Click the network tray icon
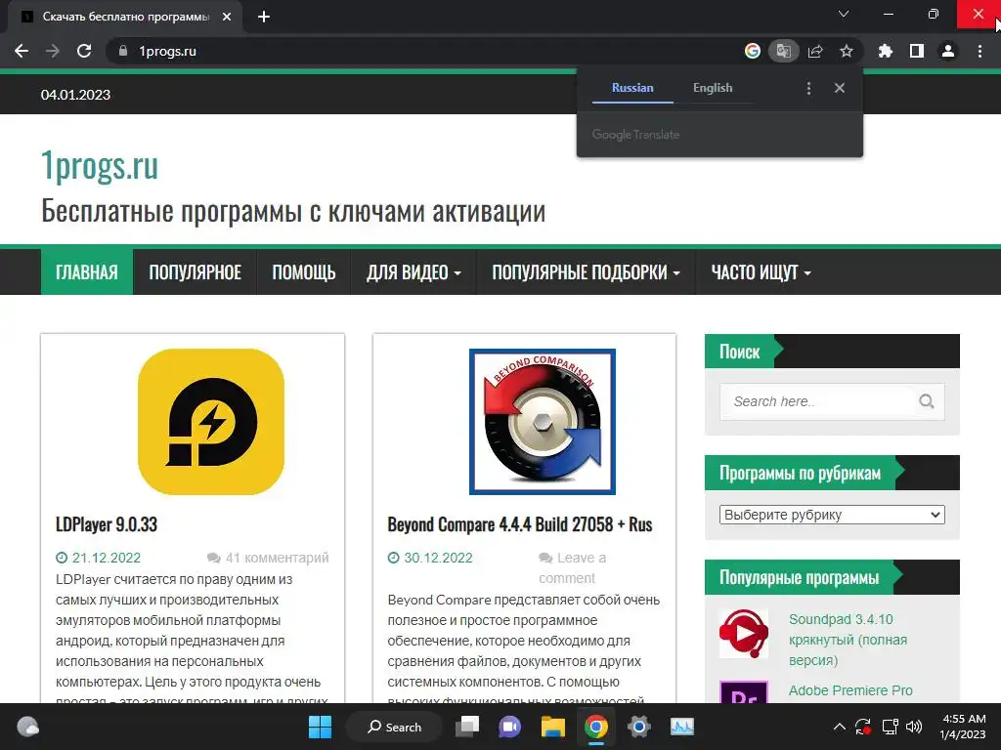Image resolution: width=1001 pixels, height=750 pixels. pyautogui.click(x=890, y=727)
